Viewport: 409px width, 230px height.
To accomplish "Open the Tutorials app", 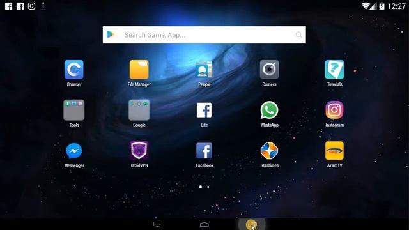I will coord(334,70).
